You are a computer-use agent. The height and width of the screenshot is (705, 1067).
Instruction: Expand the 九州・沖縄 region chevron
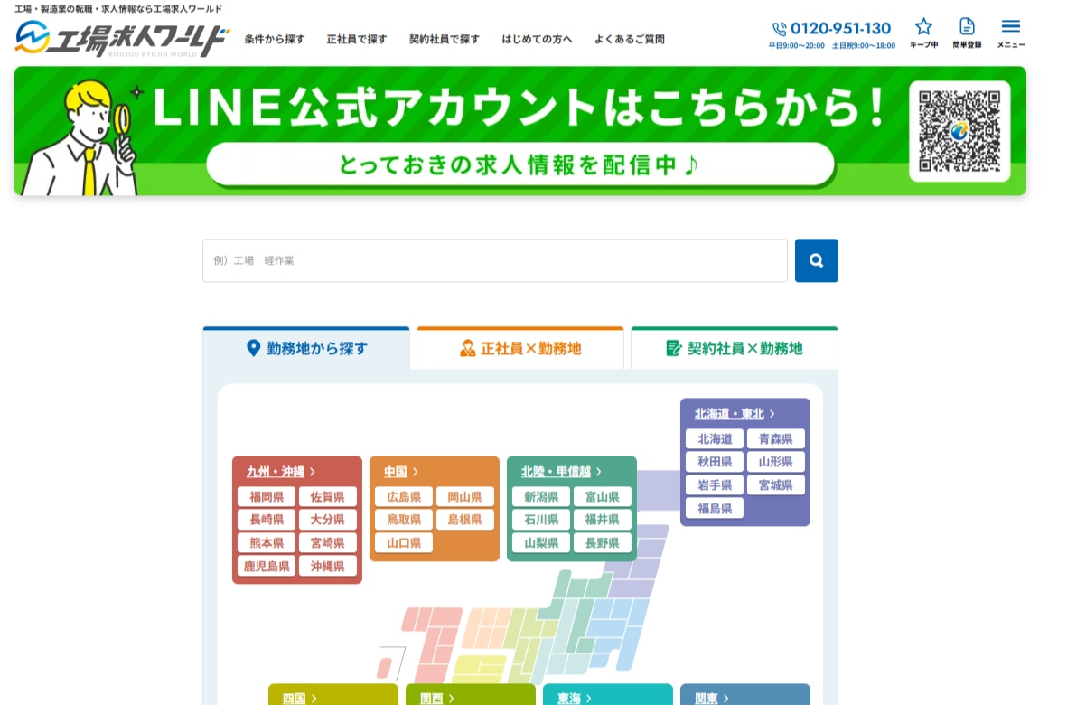click(311, 471)
